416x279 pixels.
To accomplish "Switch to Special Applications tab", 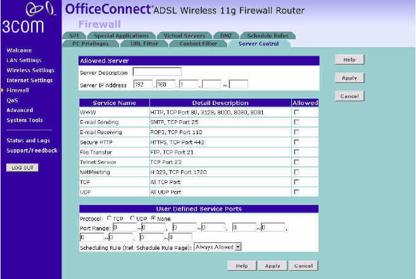I will pyautogui.click(x=121, y=35).
